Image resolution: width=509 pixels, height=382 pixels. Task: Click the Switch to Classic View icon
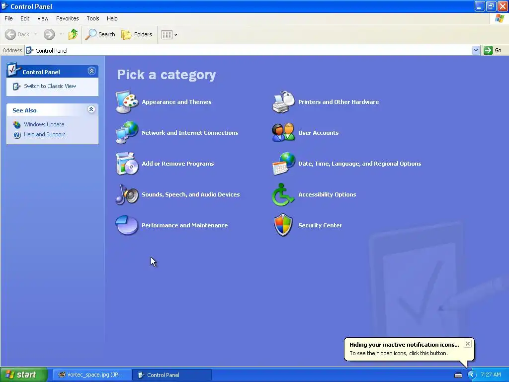(x=16, y=86)
